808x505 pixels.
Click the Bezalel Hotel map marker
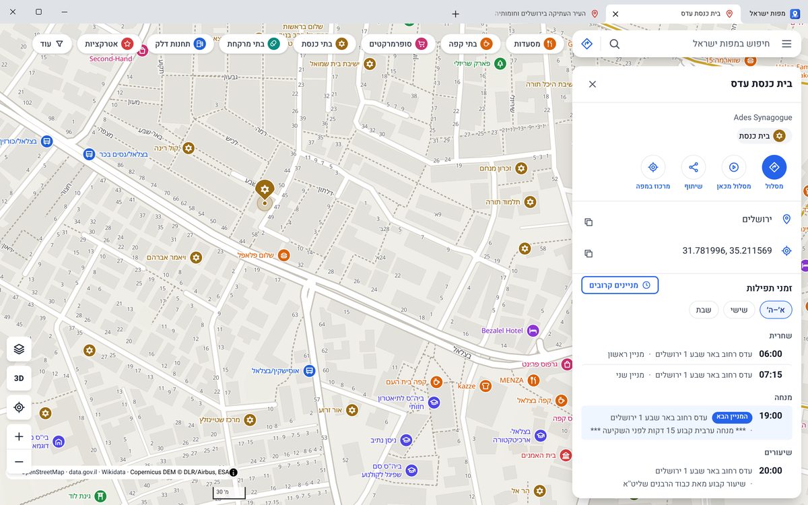click(x=533, y=331)
